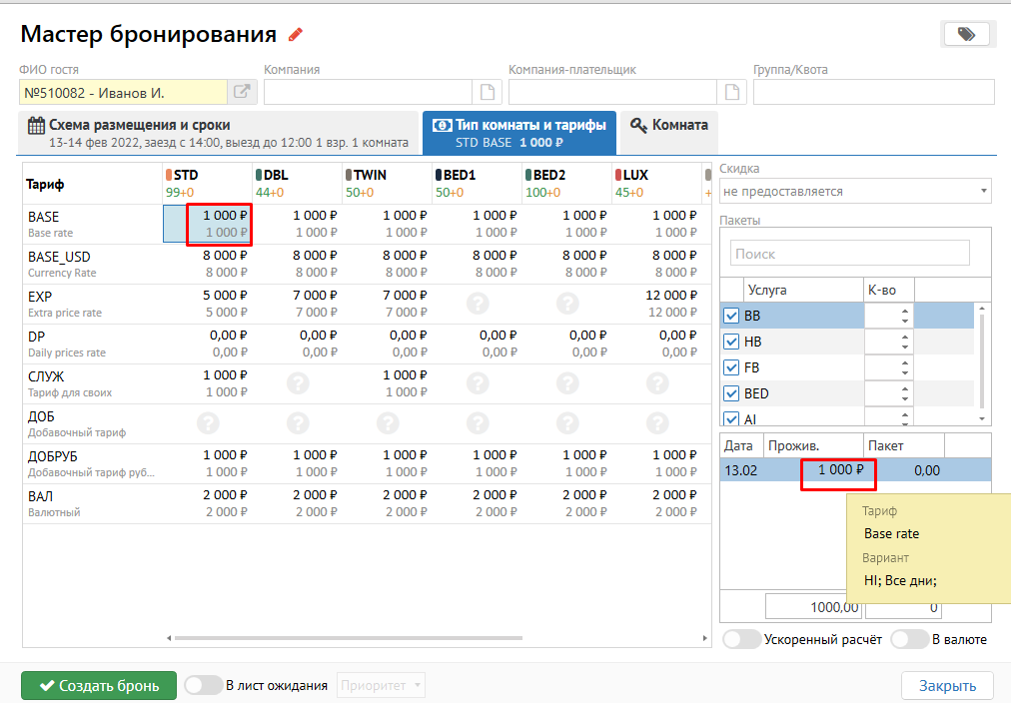This screenshot has height=703, width=1011.
Task: Click document icon next to Компания-плательщик field
Action: [x=731, y=93]
